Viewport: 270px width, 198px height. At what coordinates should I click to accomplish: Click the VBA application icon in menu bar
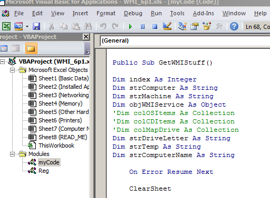(6, 13)
